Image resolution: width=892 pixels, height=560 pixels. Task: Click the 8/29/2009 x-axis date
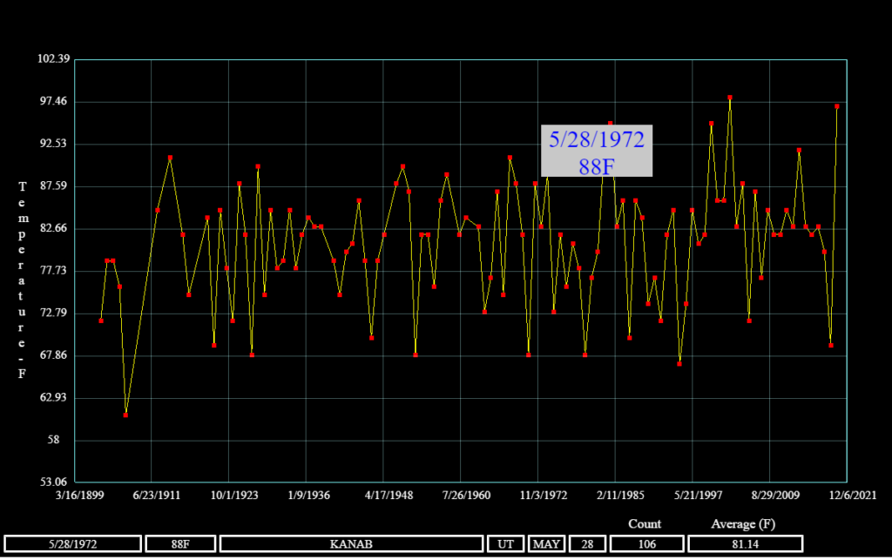pos(775,496)
